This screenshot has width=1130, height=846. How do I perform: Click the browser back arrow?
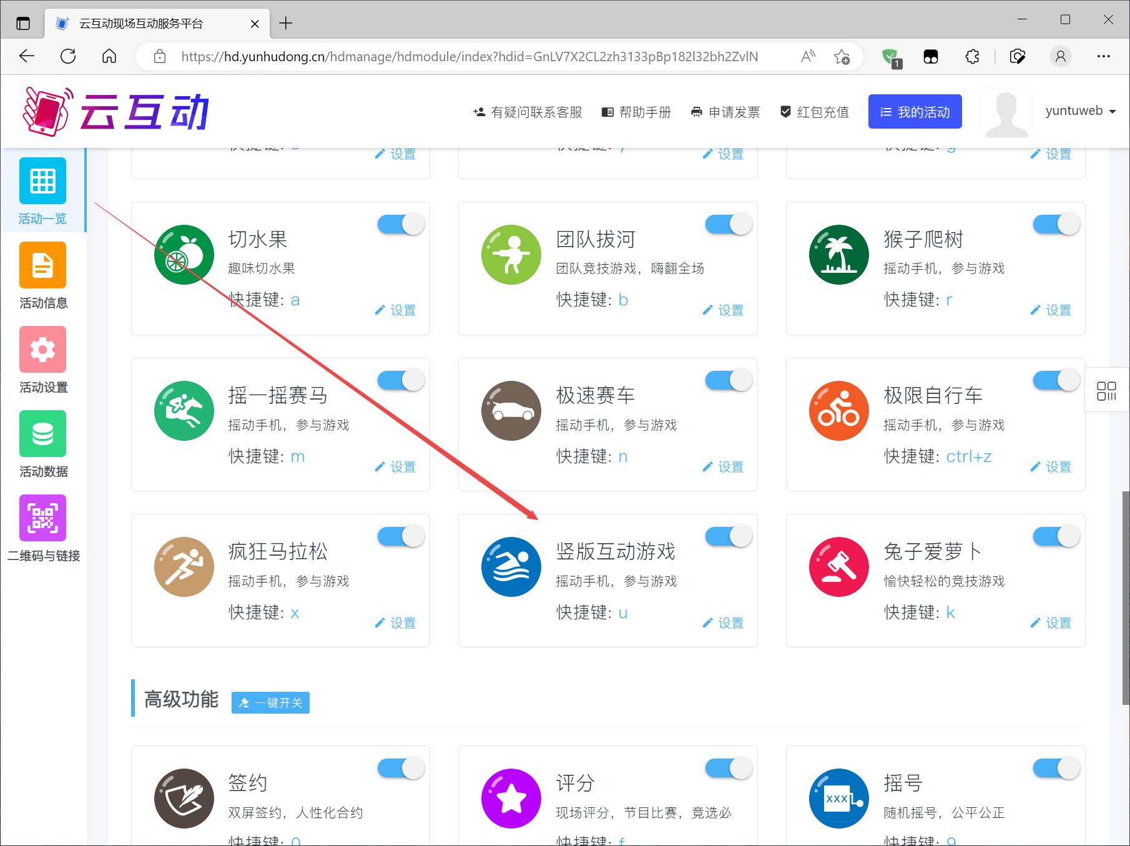(27, 56)
